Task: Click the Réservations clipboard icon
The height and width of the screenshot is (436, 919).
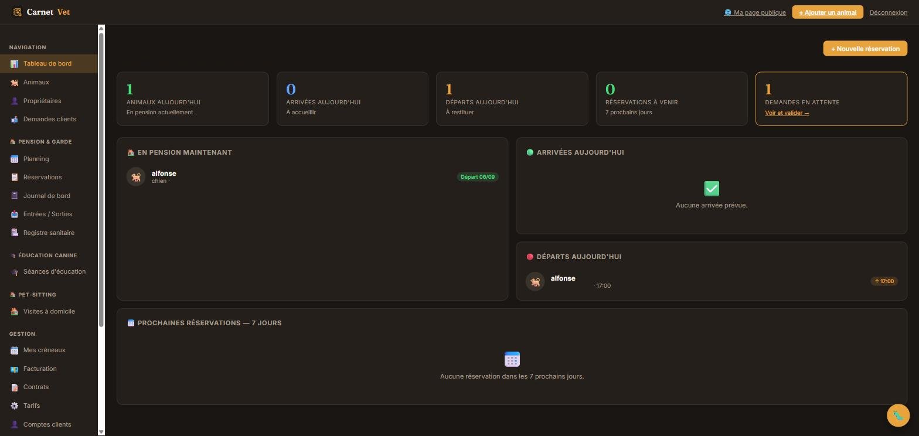Action: click(x=14, y=178)
